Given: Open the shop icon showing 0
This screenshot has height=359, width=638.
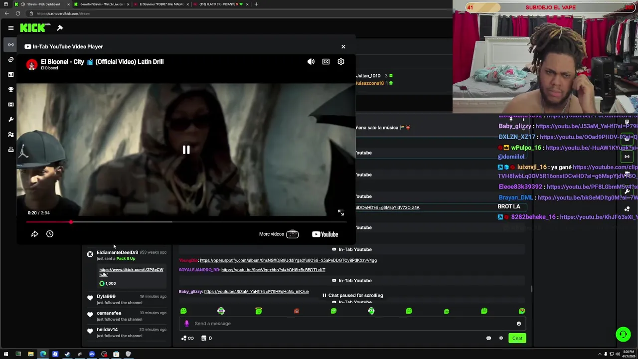Looking at the screenshot, I should click(x=206, y=338).
